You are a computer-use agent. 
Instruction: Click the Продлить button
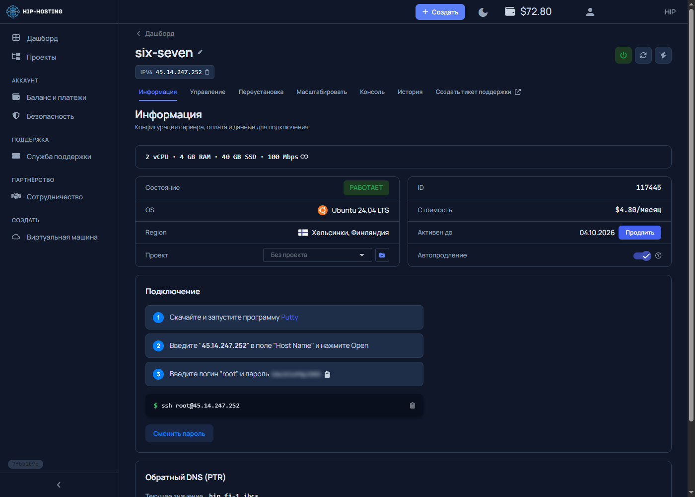(x=640, y=233)
